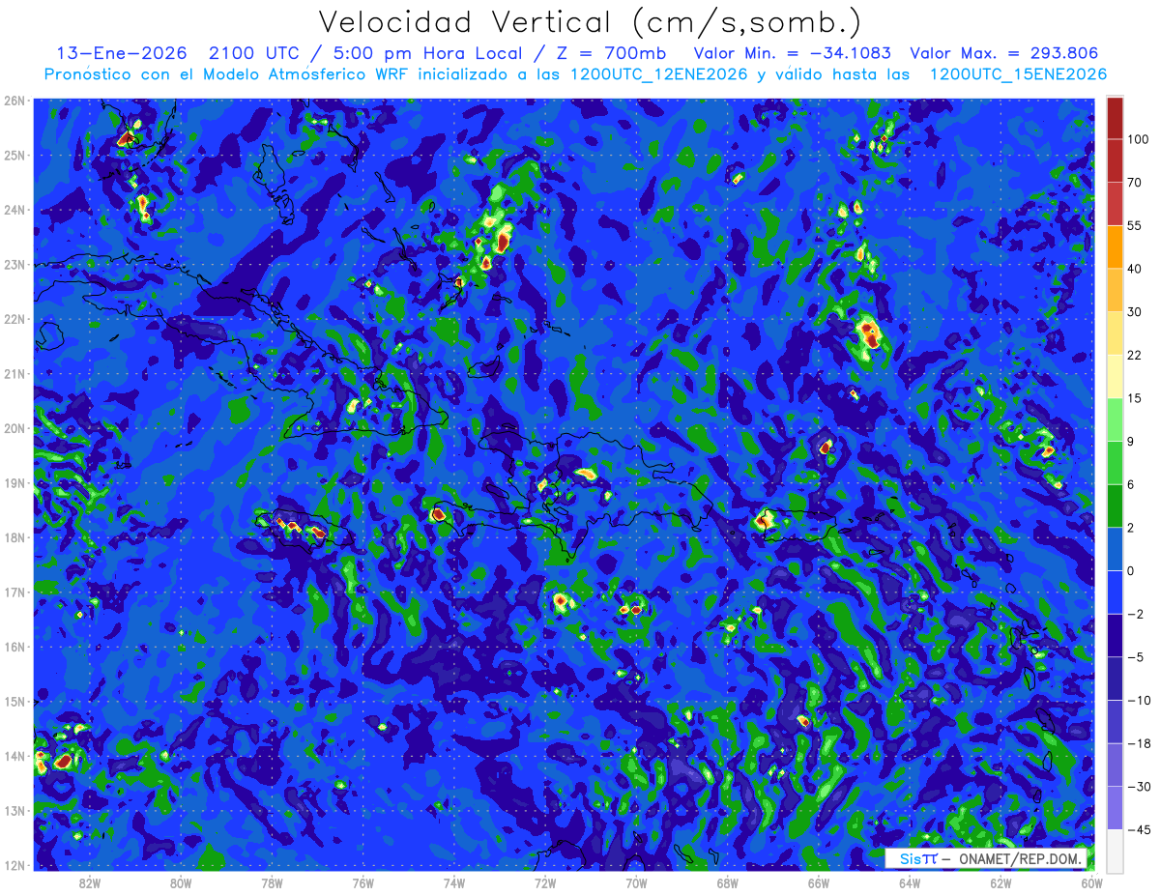Click the colorbar label '-45'
This screenshot has height=896, width=1160.
click(1138, 829)
